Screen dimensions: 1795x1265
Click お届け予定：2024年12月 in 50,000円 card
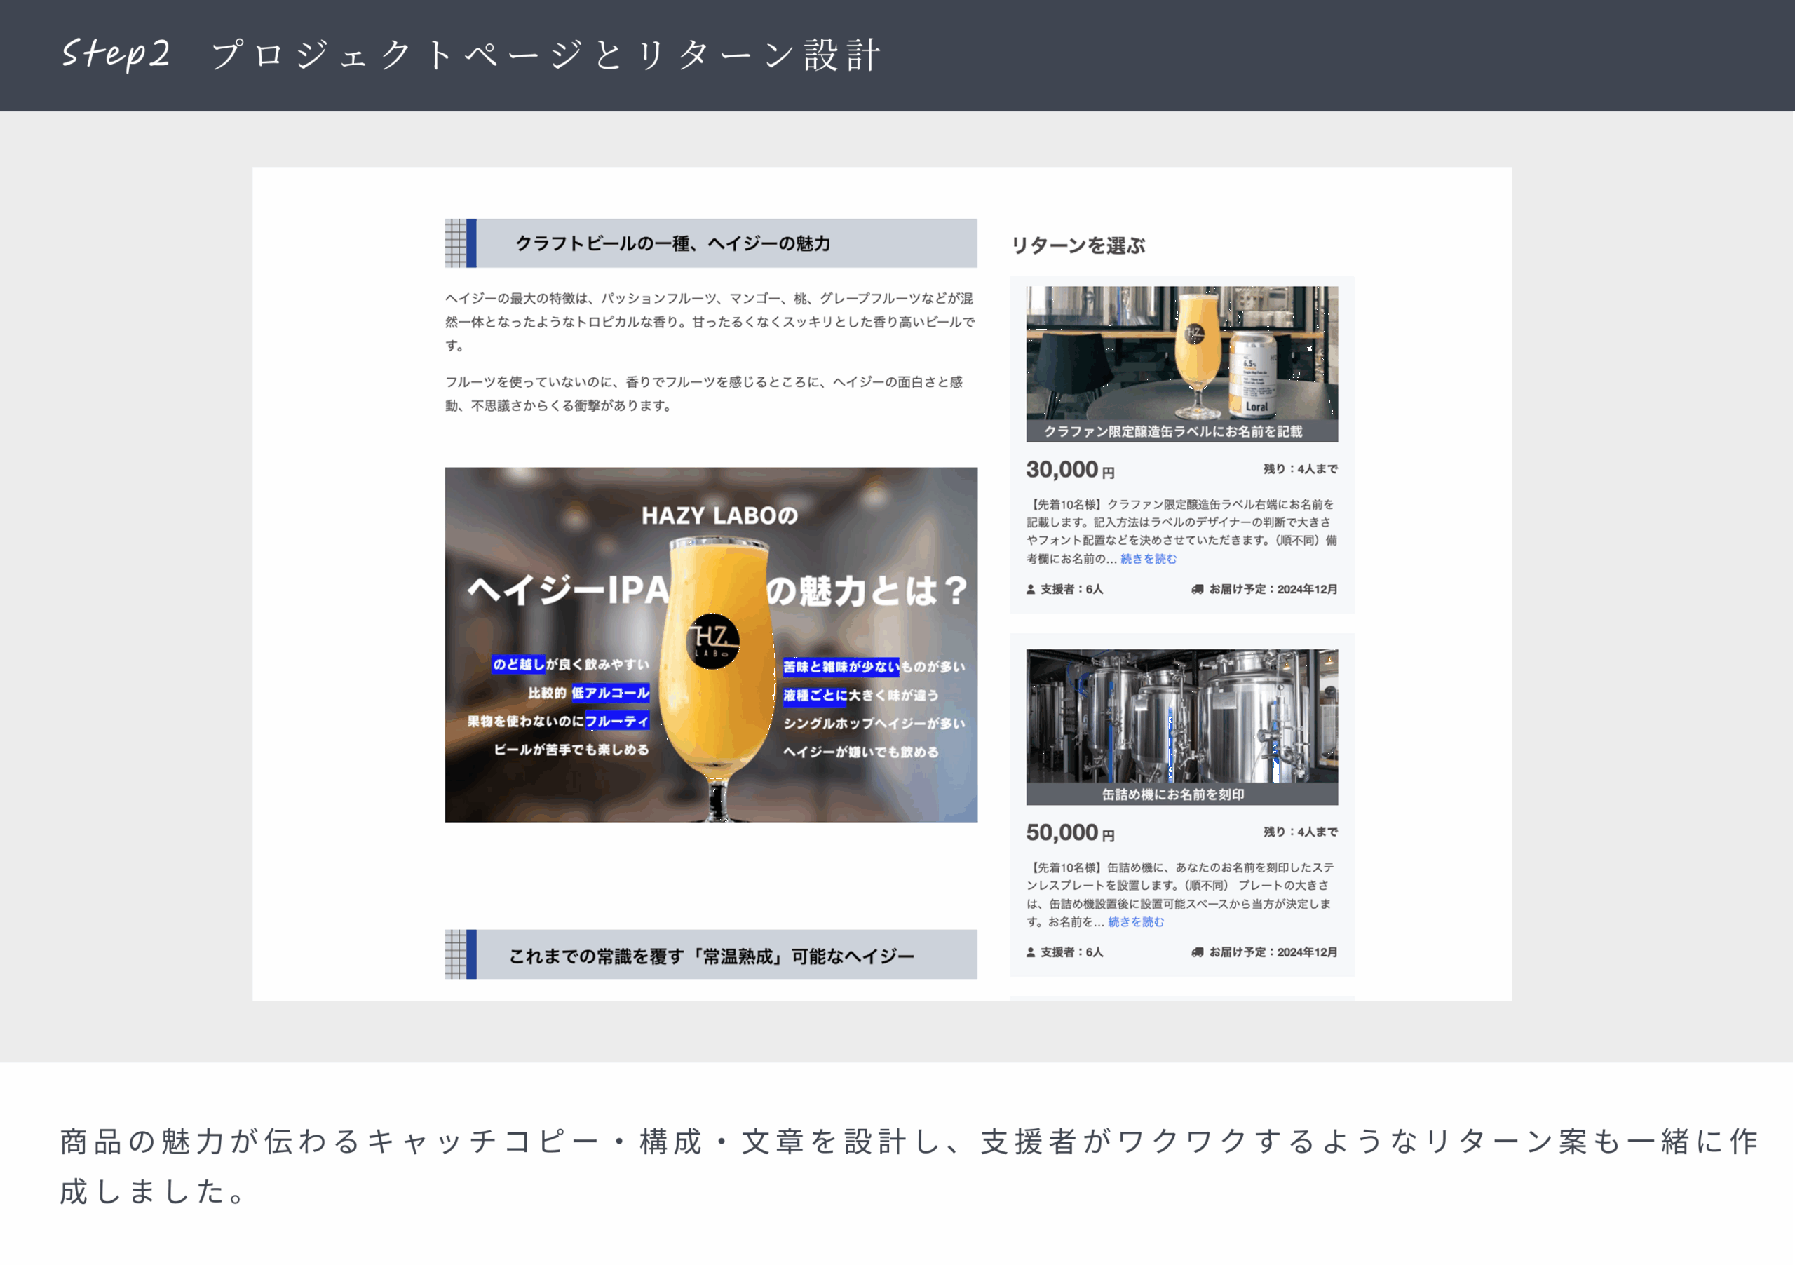tap(1273, 952)
